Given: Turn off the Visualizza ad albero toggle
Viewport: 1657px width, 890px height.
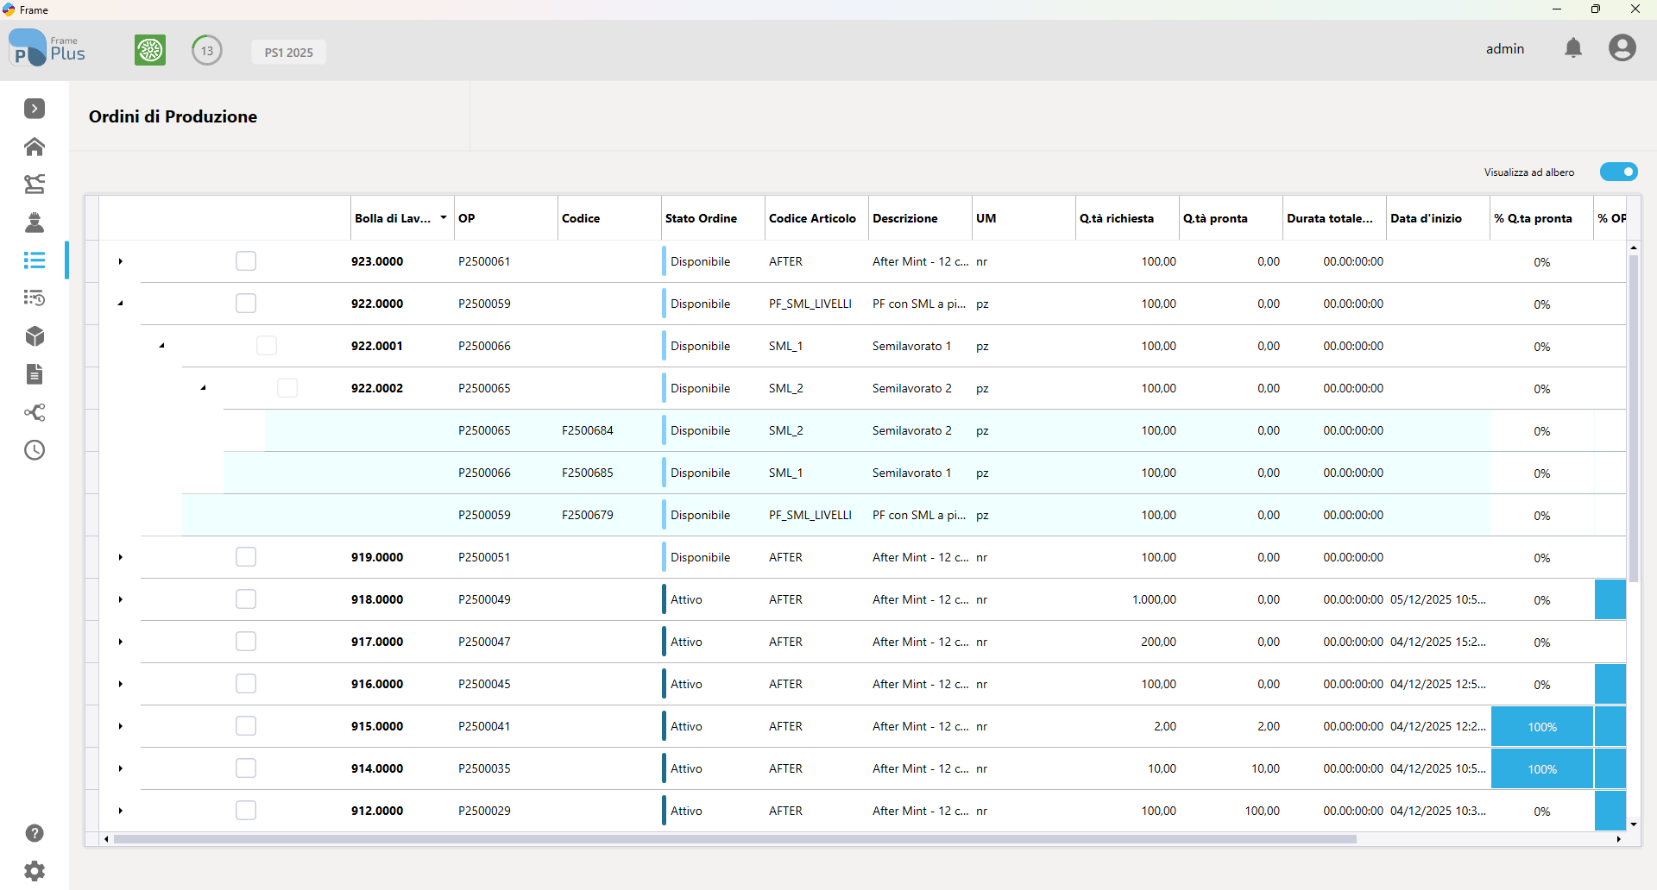Looking at the screenshot, I should 1618,172.
